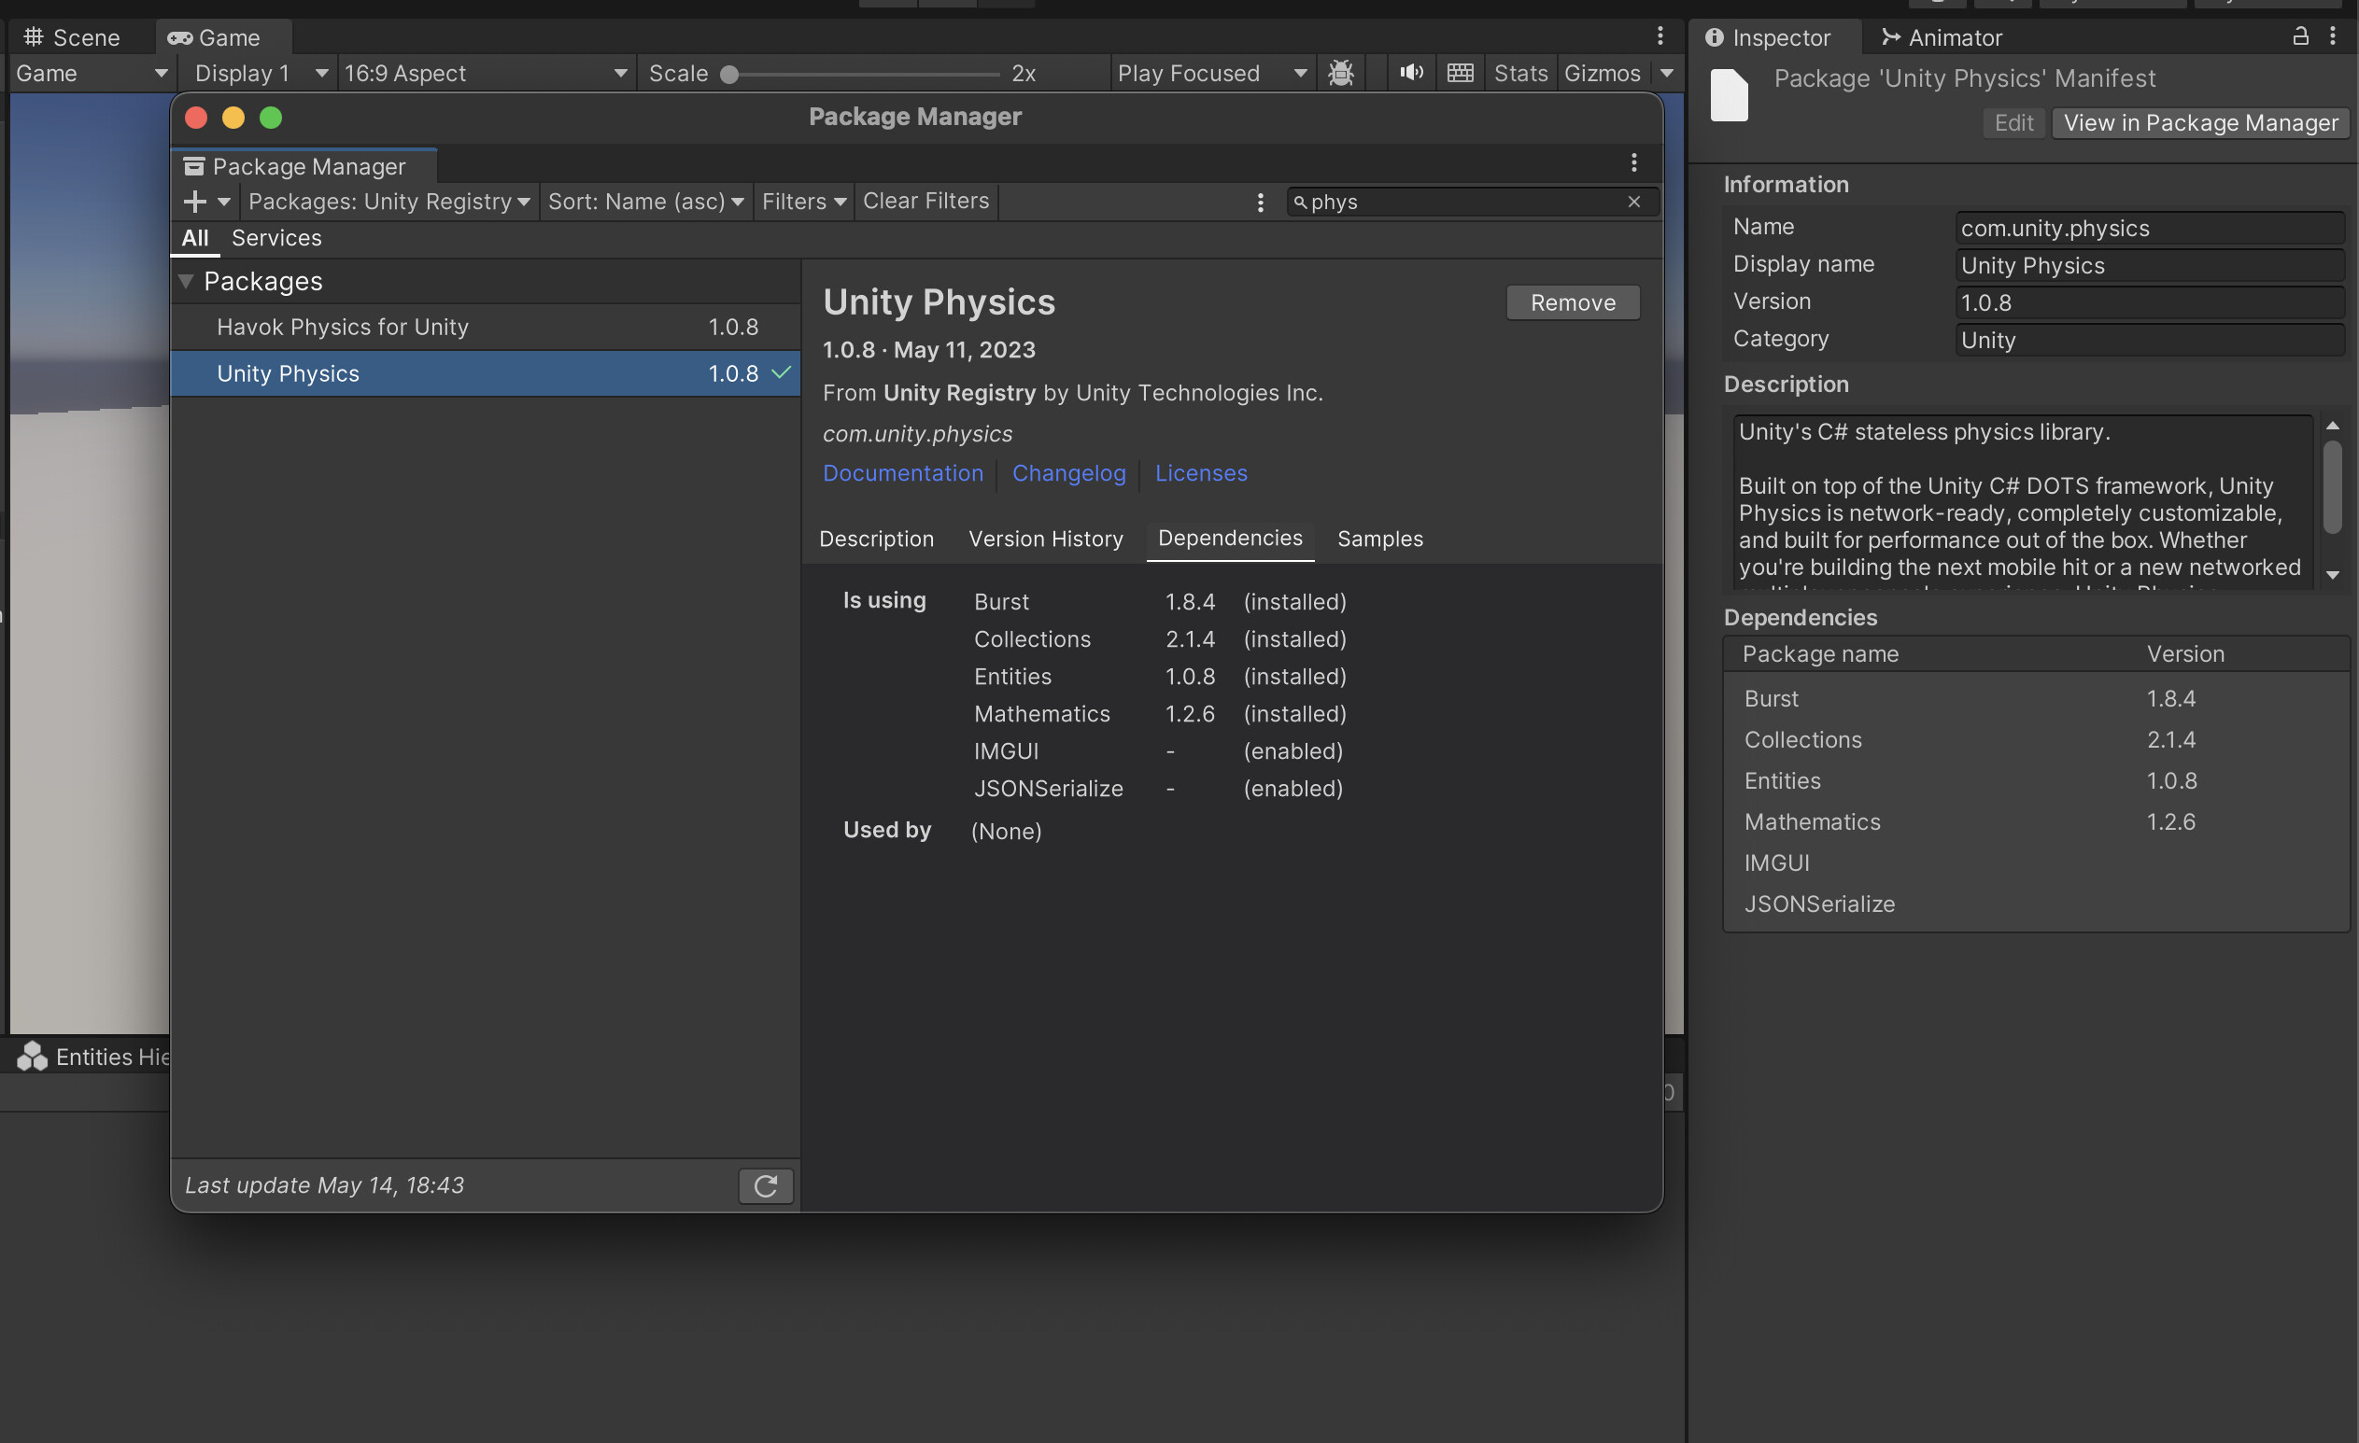
Task: Open the Changelog link
Action: point(1068,472)
